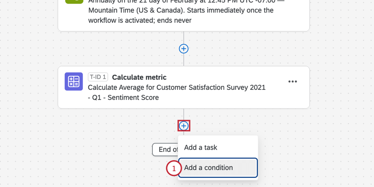This screenshot has width=374, height=187.
Task: Click connector line below the upper plus icon
Action: click(183, 60)
